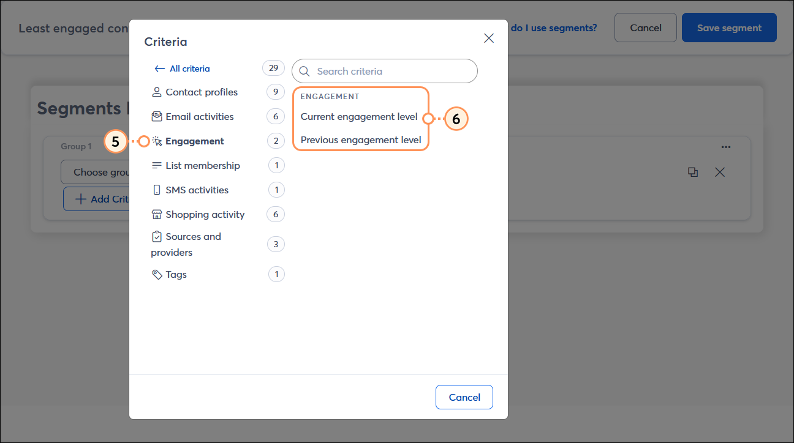This screenshot has height=443, width=794.
Task: Go back to All criteria
Action: [183, 69]
